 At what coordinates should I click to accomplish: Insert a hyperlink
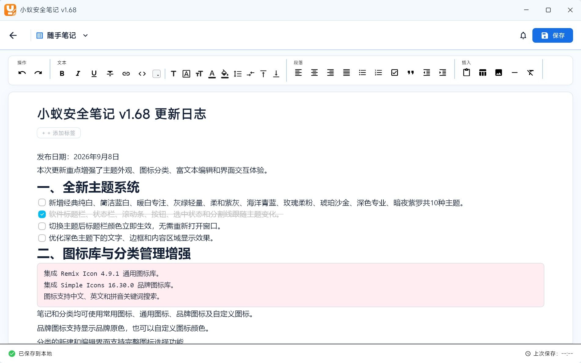[126, 73]
